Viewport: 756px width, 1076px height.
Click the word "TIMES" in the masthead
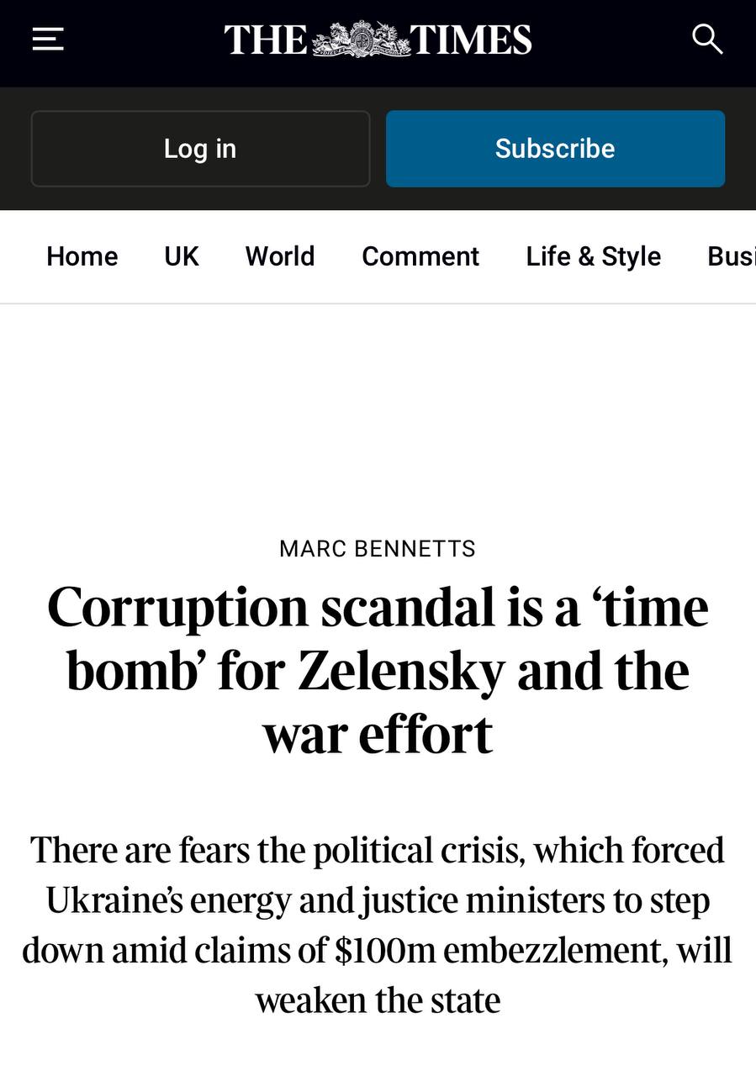(x=471, y=40)
